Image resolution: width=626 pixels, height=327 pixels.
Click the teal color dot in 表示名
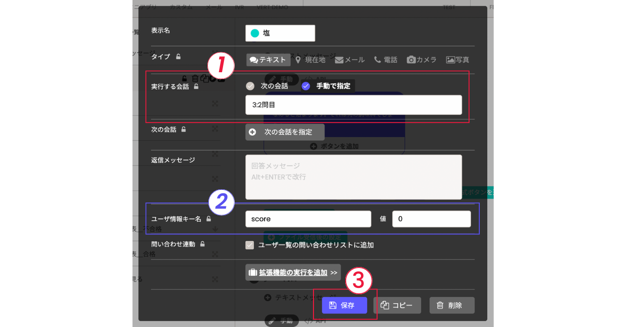click(254, 33)
